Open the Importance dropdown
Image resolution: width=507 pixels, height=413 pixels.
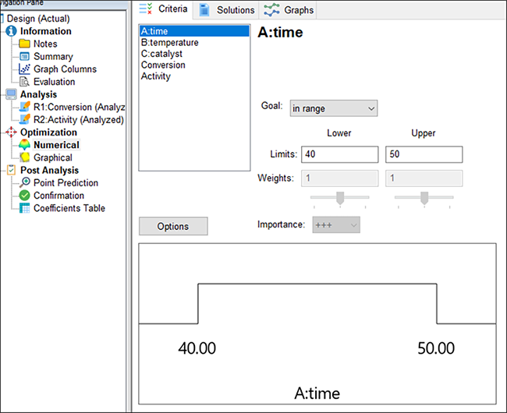336,225
